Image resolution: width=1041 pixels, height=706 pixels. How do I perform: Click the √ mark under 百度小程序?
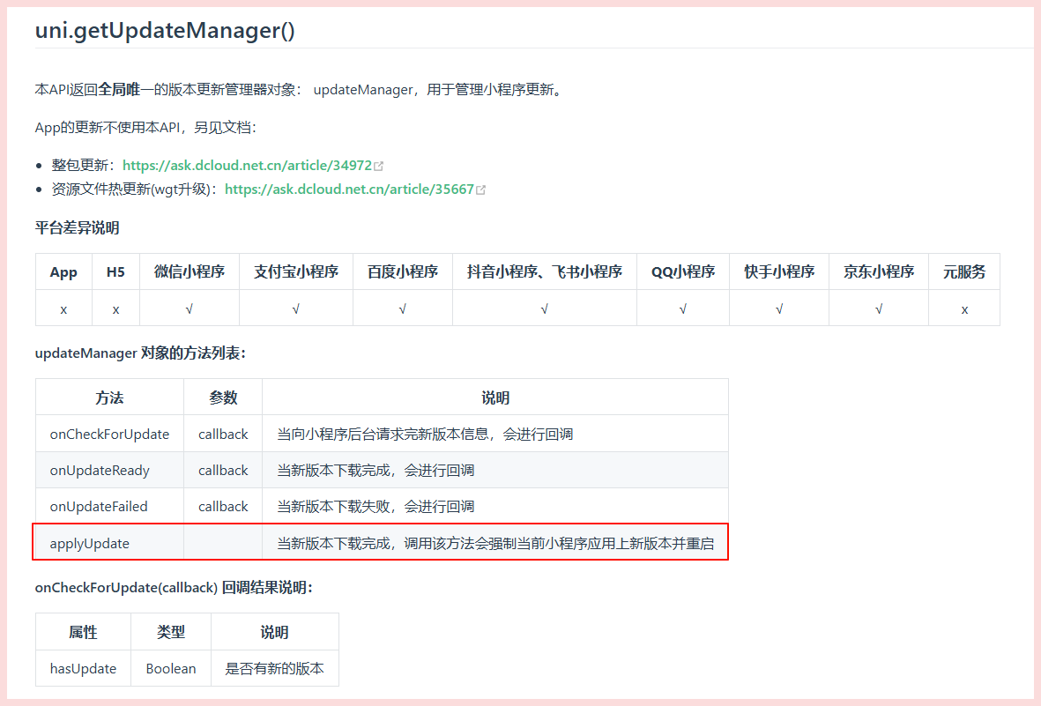[x=402, y=308]
